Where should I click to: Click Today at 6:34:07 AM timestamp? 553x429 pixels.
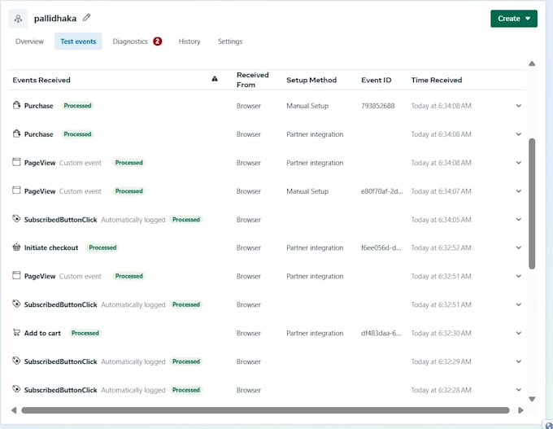441,191
